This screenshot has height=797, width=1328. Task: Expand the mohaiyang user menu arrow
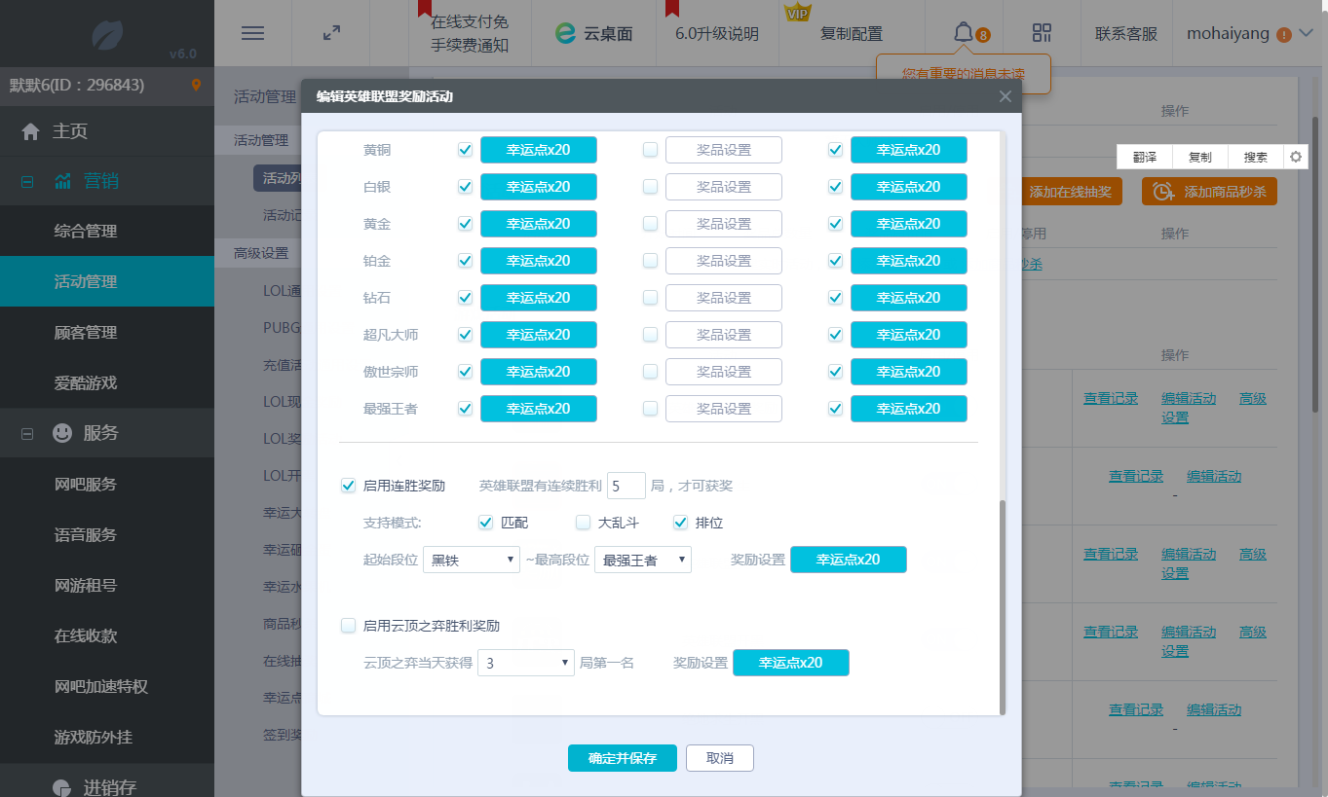(1307, 33)
